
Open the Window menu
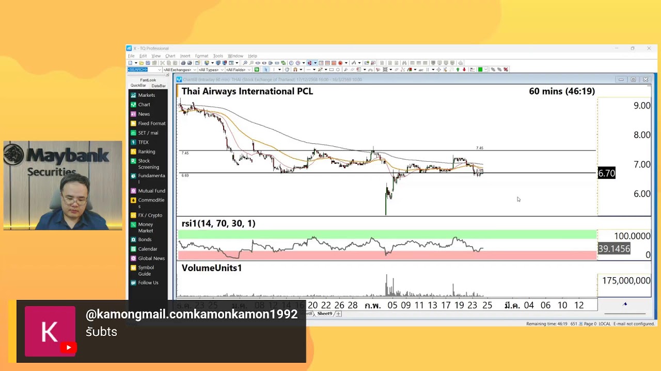[x=235, y=56]
